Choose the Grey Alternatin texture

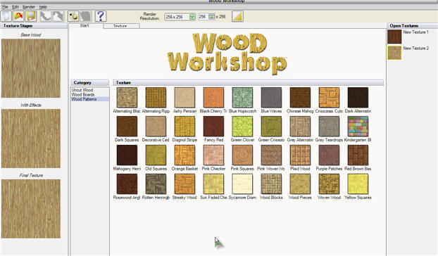tap(300, 127)
